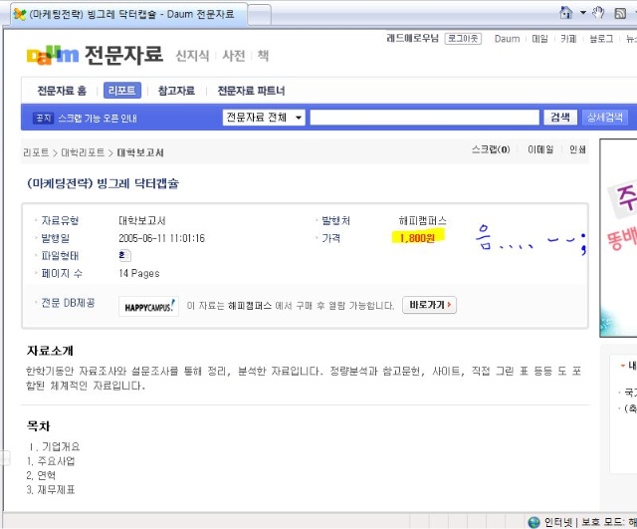Click 책 link in header
637x529 pixels.
click(x=263, y=56)
